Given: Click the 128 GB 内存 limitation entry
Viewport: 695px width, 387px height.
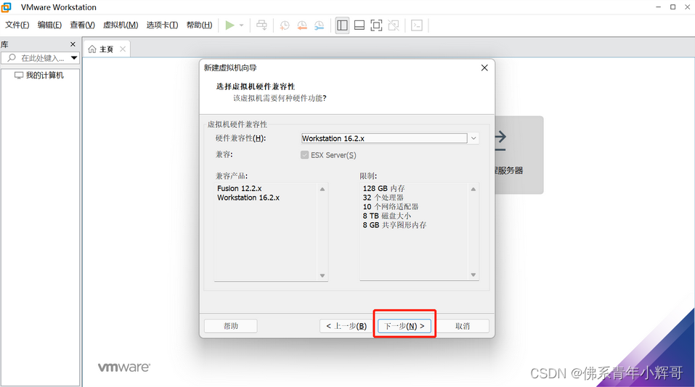Looking at the screenshot, I should pos(384,188).
